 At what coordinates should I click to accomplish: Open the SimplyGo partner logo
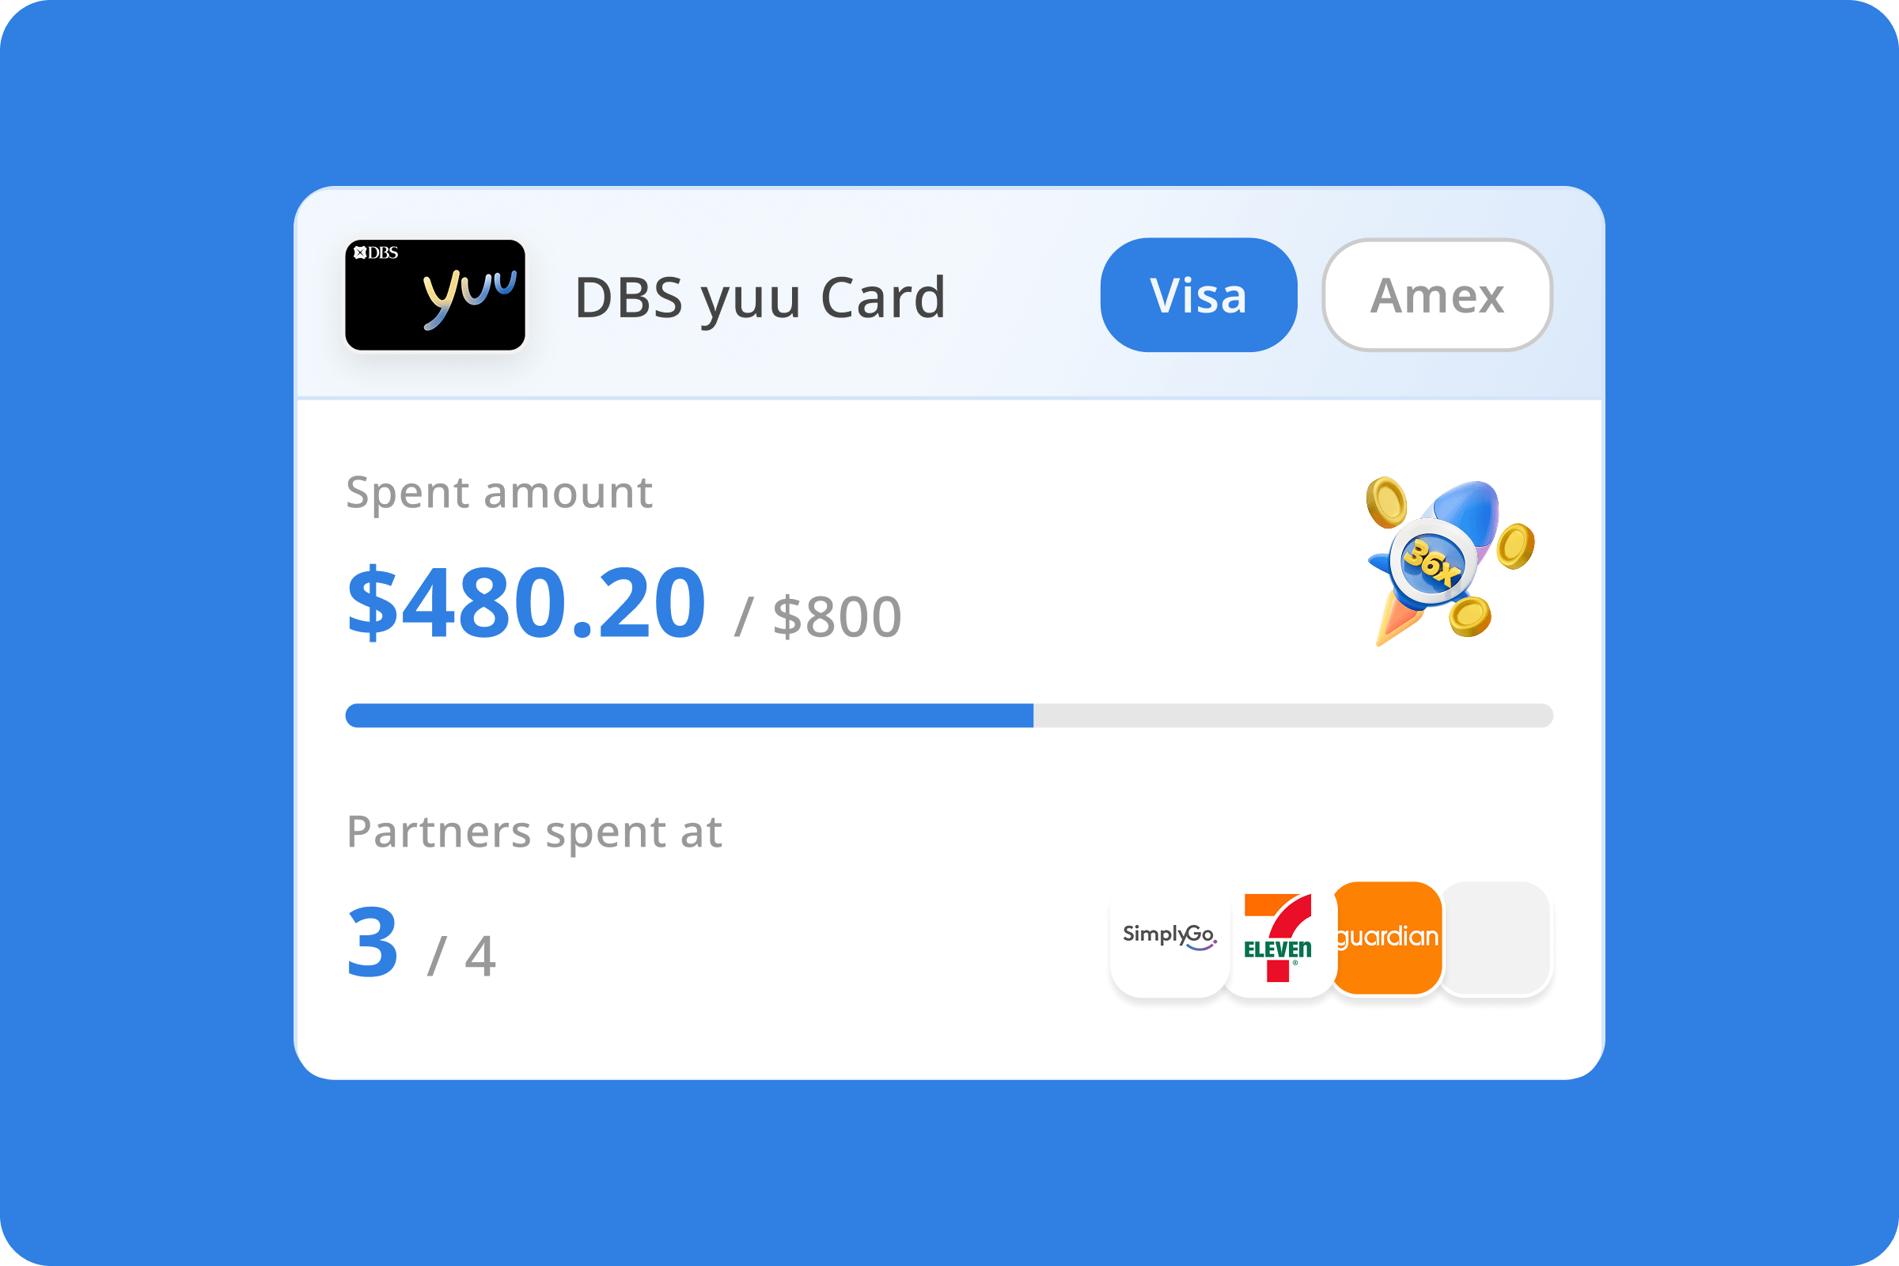(x=1169, y=938)
